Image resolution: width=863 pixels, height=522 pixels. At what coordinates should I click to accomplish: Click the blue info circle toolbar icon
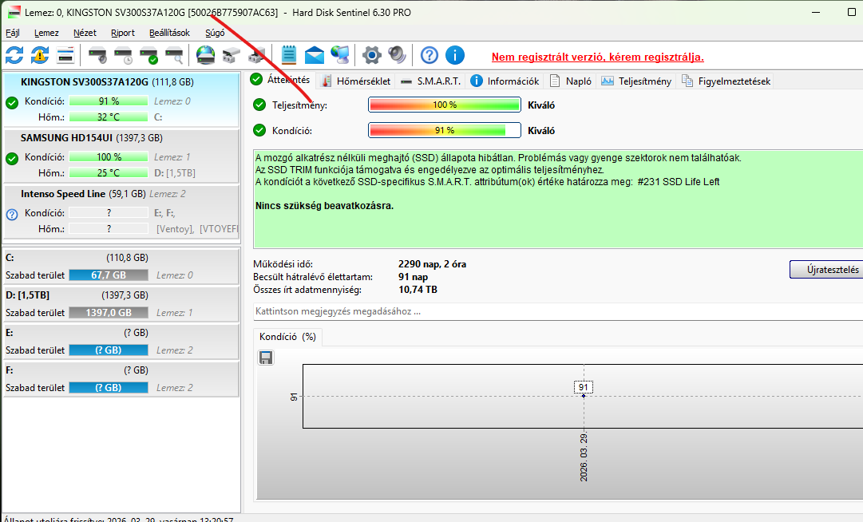click(x=454, y=55)
